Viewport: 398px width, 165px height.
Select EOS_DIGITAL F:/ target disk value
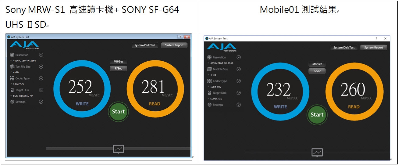point(23,95)
